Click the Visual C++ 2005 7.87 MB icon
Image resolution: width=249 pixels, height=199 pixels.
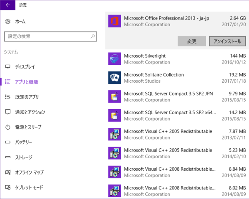coord(115,134)
